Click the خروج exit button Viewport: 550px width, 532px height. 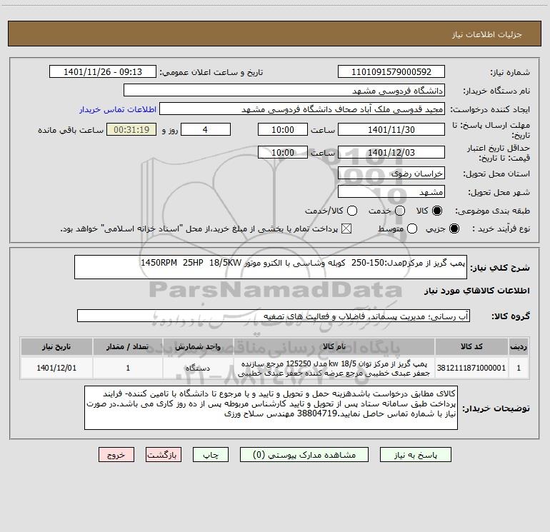(x=116, y=455)
